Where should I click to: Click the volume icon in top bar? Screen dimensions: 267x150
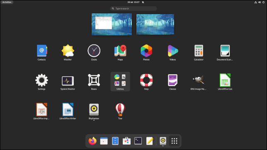(x=260, y=2)
